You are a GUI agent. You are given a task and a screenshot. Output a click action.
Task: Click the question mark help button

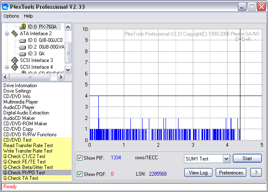click(256, 173)
